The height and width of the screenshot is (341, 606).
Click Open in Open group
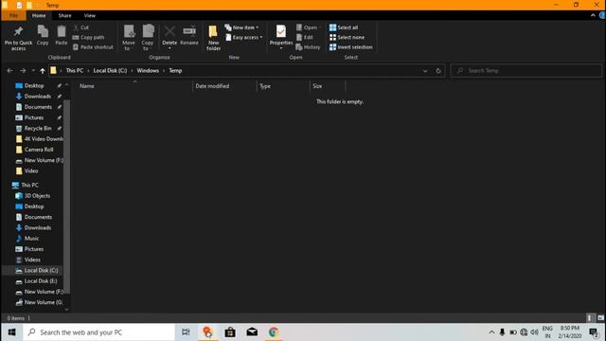[309, 27]
